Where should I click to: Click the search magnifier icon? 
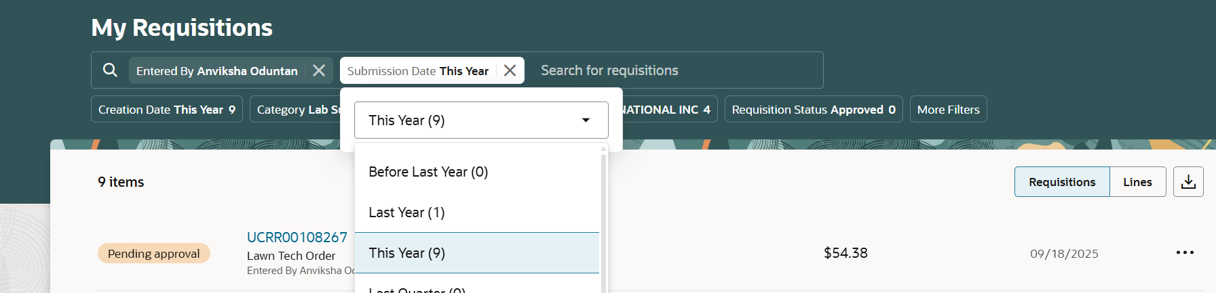[110, 70]
